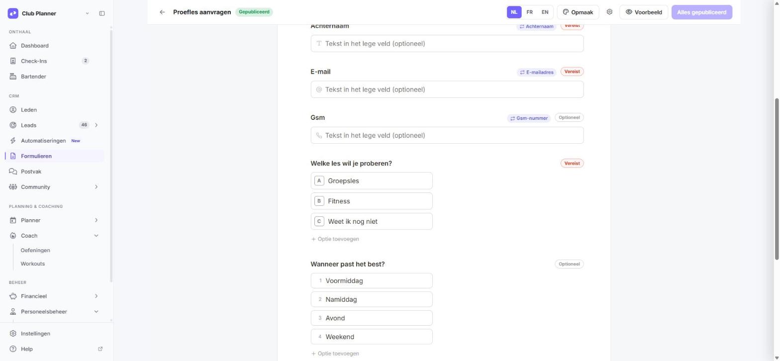Select the Groepsles option A
This screenshot has height=361, width=780.
(x=372, y=181)
